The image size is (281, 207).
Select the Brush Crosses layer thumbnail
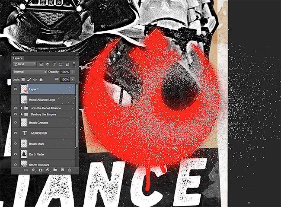(x=24, y=123)
